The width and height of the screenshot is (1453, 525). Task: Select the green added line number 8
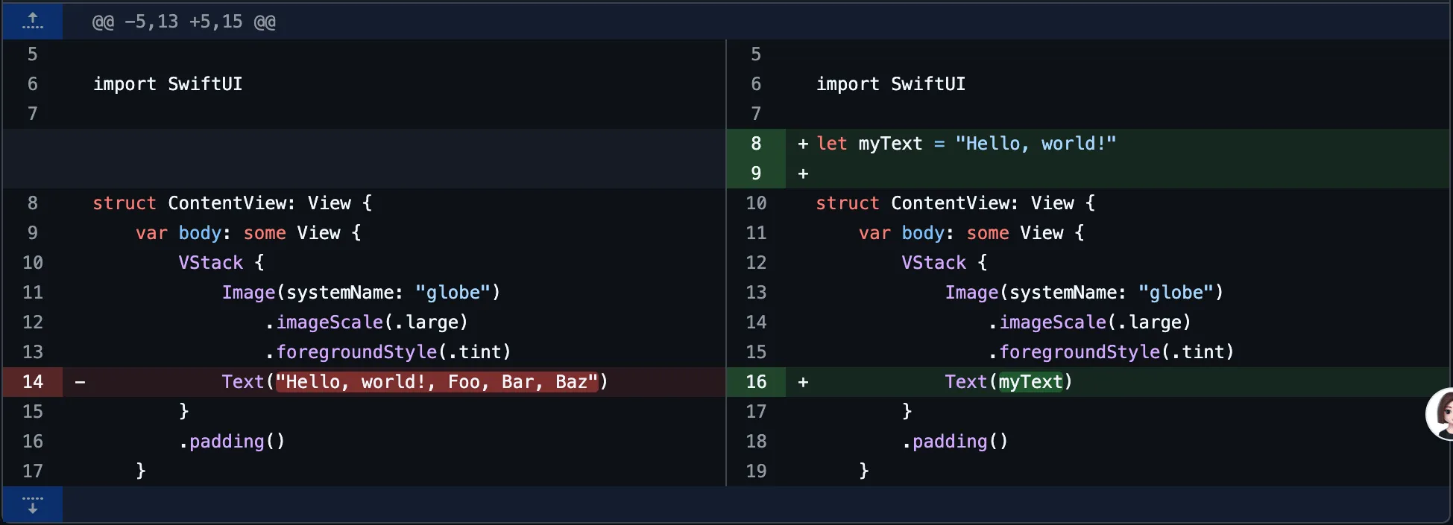pos(756,144)
